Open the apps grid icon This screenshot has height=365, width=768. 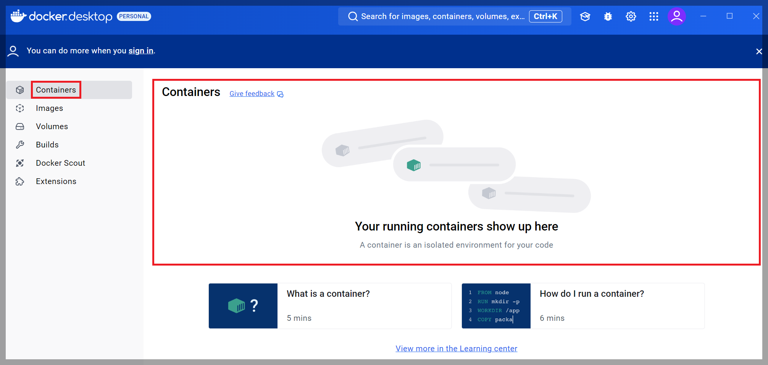[654, 16]
